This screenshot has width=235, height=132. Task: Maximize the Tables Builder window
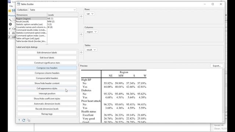coord(213,4)
